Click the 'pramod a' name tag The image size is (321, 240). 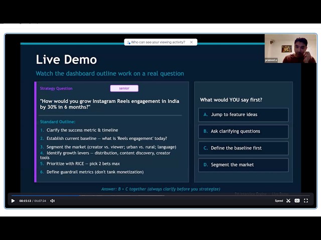point(271,60)
